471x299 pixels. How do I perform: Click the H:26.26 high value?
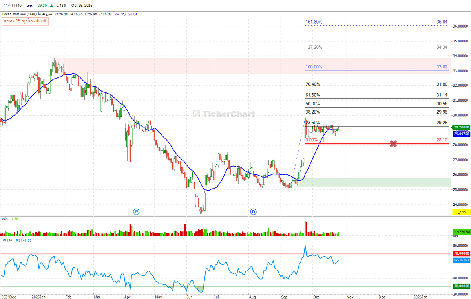tap(77, 14)
